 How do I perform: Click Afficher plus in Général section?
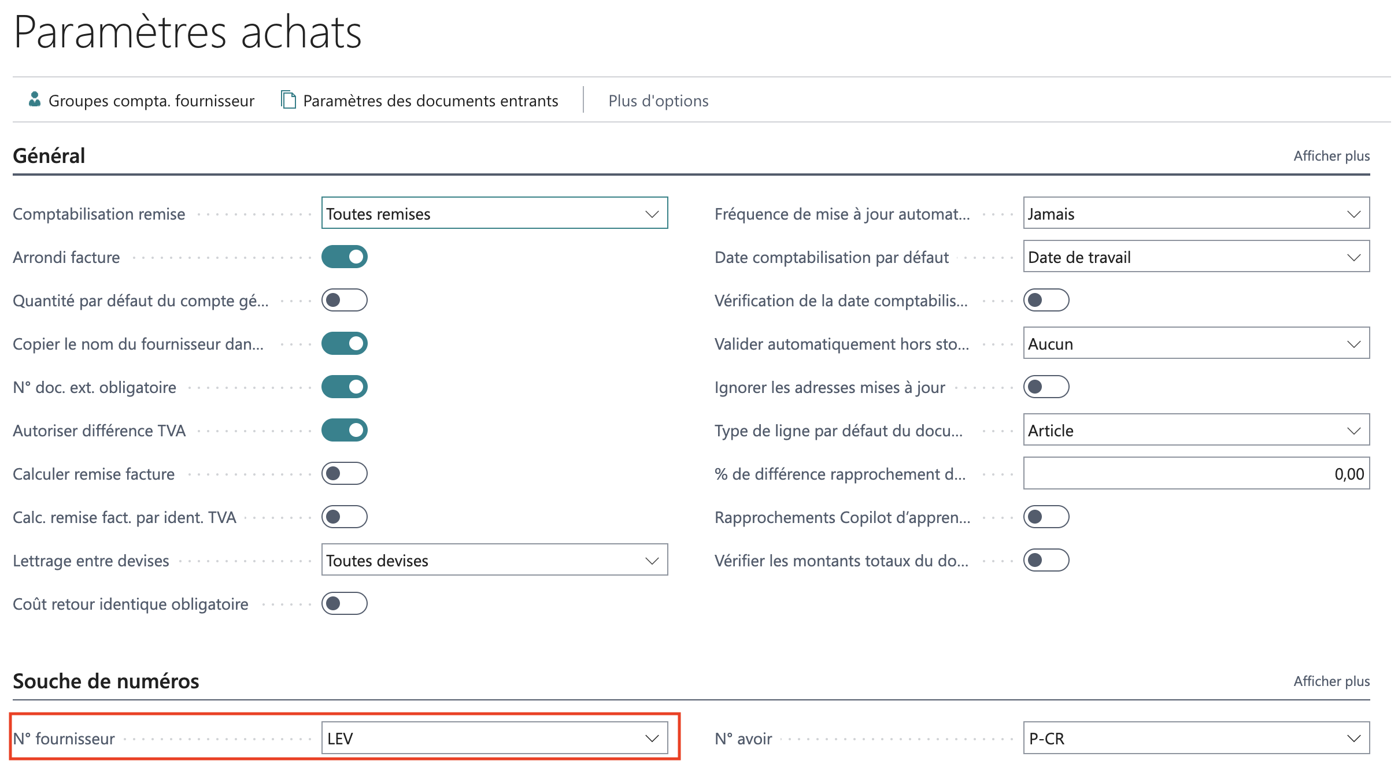pos(1332,156)
